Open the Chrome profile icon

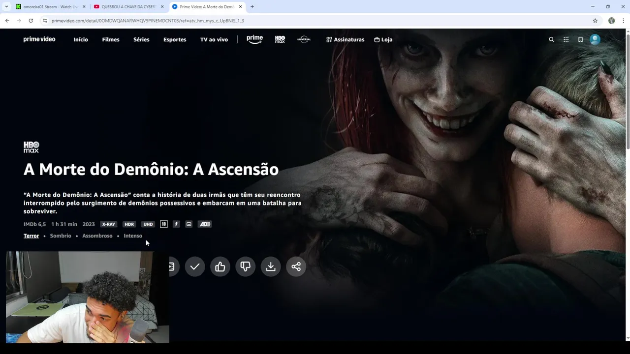pos(611,21)
